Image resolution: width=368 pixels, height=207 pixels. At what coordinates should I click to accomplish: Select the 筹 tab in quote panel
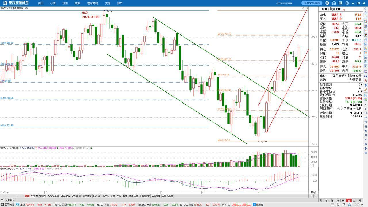360,200
